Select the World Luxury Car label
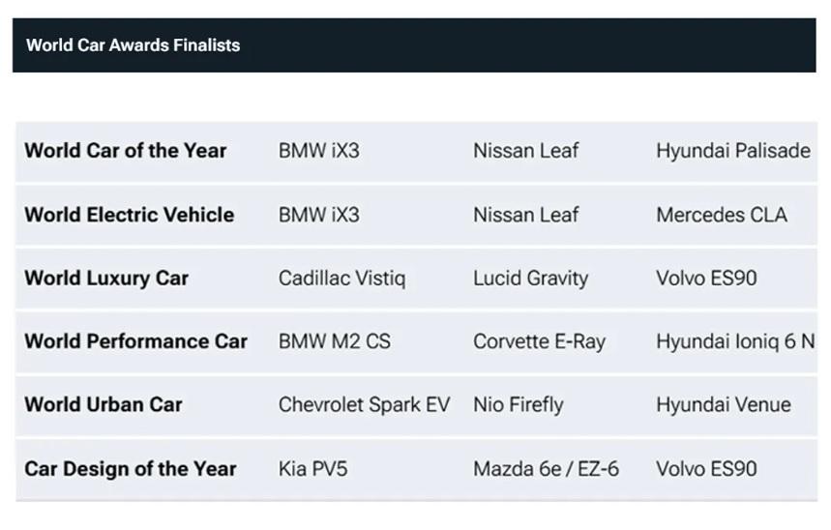831x530 pixels. click(x=106, y=279)
